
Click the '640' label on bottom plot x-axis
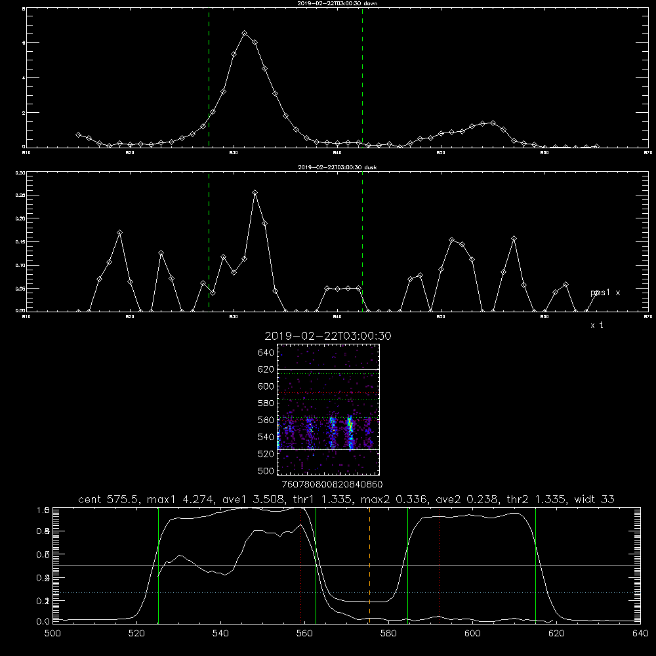(640, 634)
